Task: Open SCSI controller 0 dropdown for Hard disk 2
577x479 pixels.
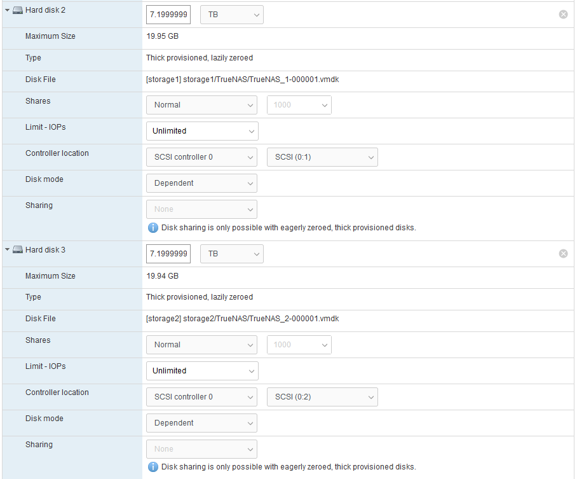Action: pos(201,157)
